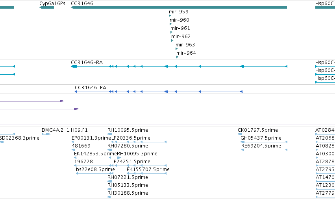Click the LP20336.5prime EST feature
Screen dimensions: 335x199
click(139, 142)
